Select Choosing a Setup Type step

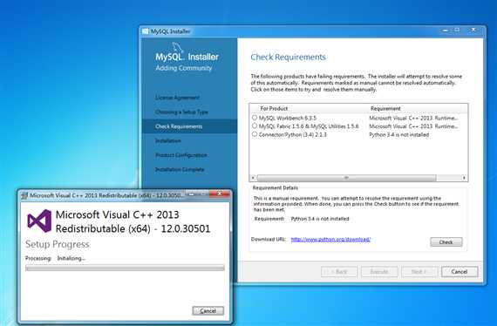coord(181,112)
